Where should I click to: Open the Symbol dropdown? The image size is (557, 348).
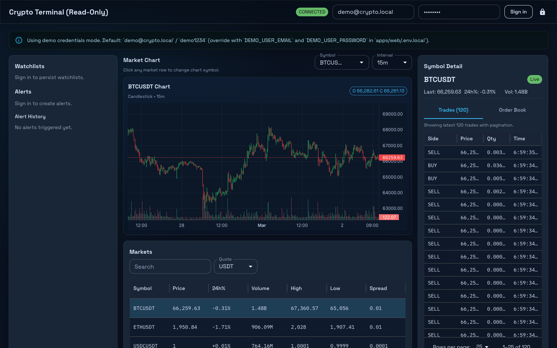(x=342, y=63)
